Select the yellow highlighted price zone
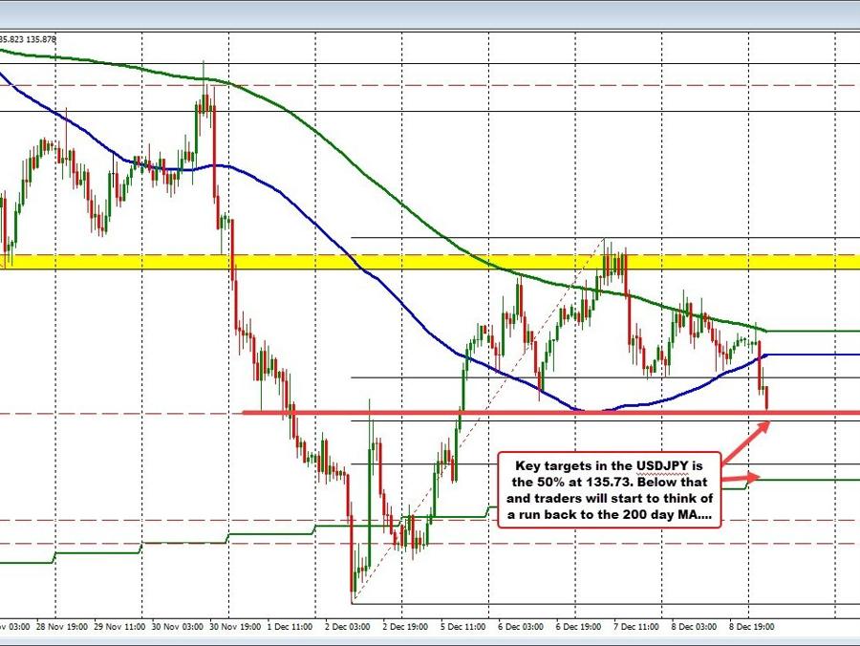 [x=430, y=262]
